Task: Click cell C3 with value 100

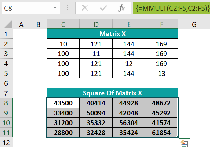Action: [x=63, y=54]
